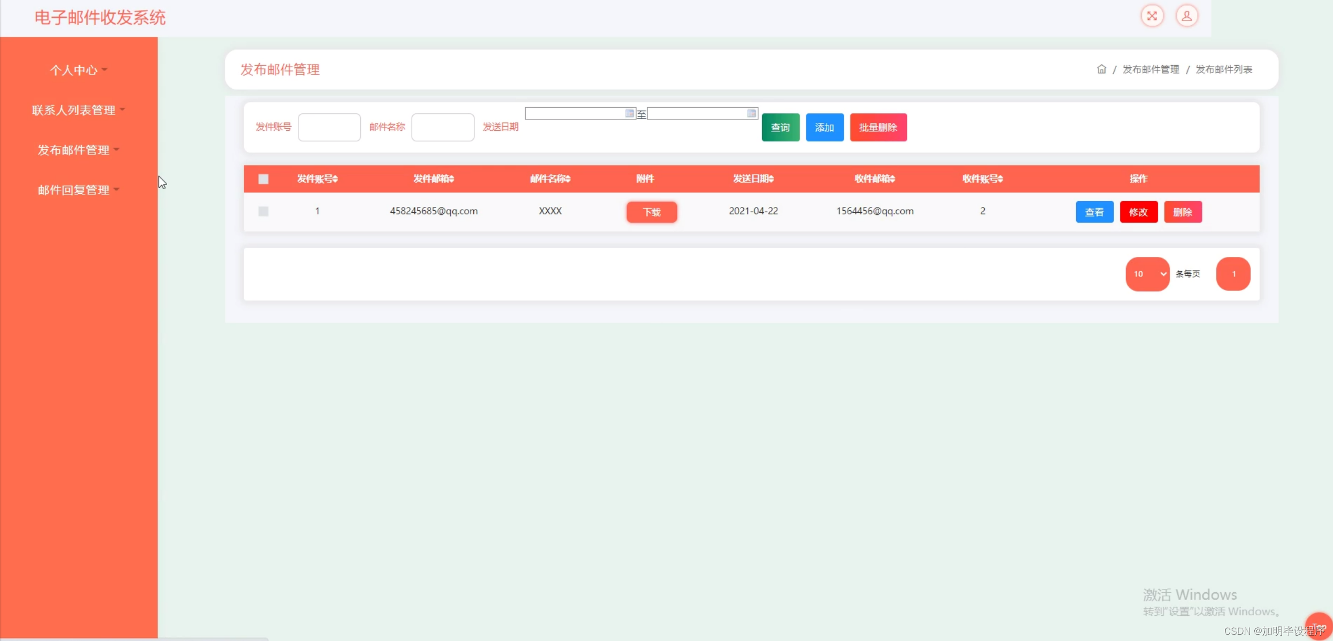The height and width of the screenshot is (641, 1333).
Task: Focus the 发件账号 search input field
Action: point(329,127)
